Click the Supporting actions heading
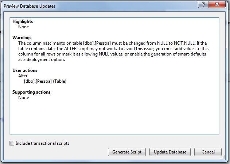This screenshot has height=164, width=230. click(31, 92)
